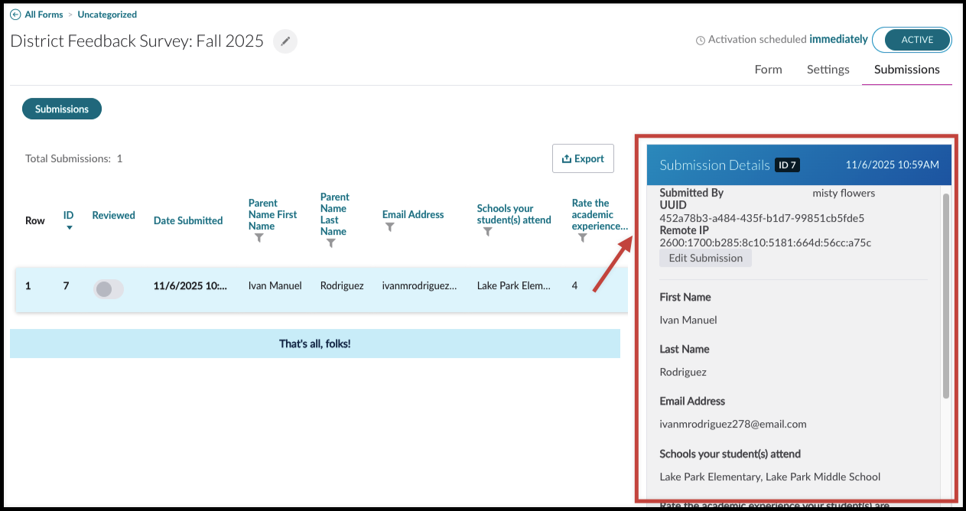Image resolution: width=966 pixels, height=511 pixels.
Task: Click the Export button
Action: 583,158
